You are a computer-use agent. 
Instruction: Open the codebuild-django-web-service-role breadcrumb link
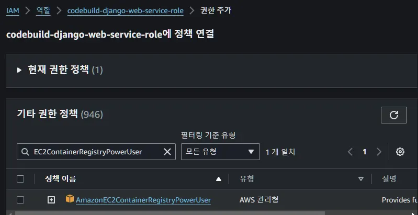(x=125, y=10)
